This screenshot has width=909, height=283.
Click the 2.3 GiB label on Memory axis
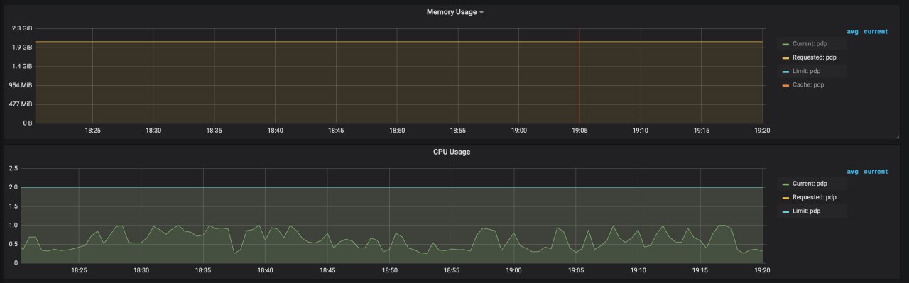click(22, 28)
